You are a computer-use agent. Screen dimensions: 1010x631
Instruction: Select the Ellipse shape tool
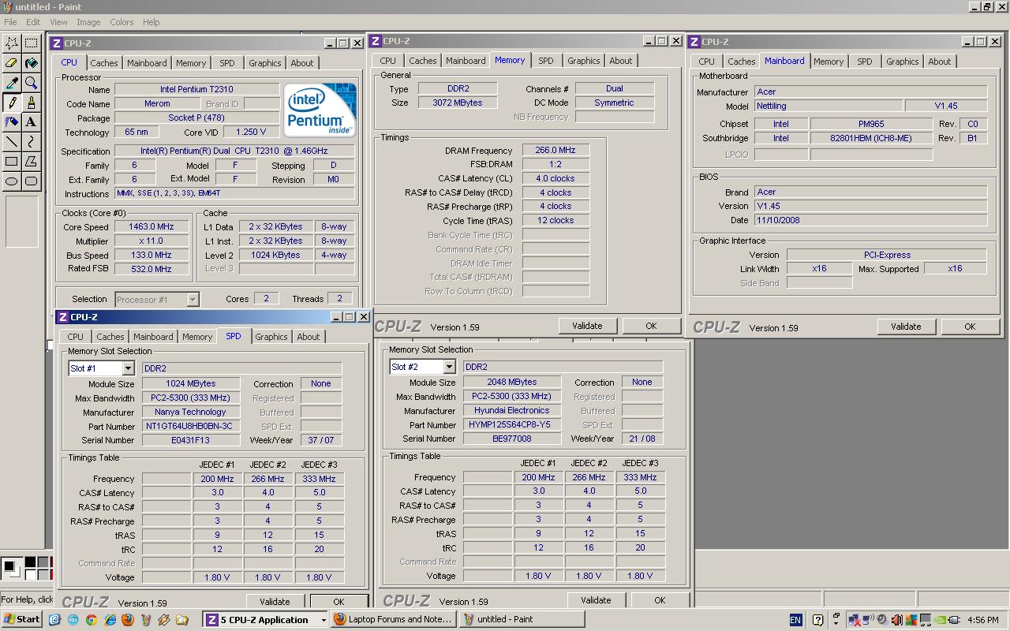(12, 181)
